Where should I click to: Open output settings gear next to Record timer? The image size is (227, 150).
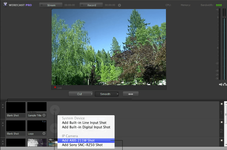point(119,5)
